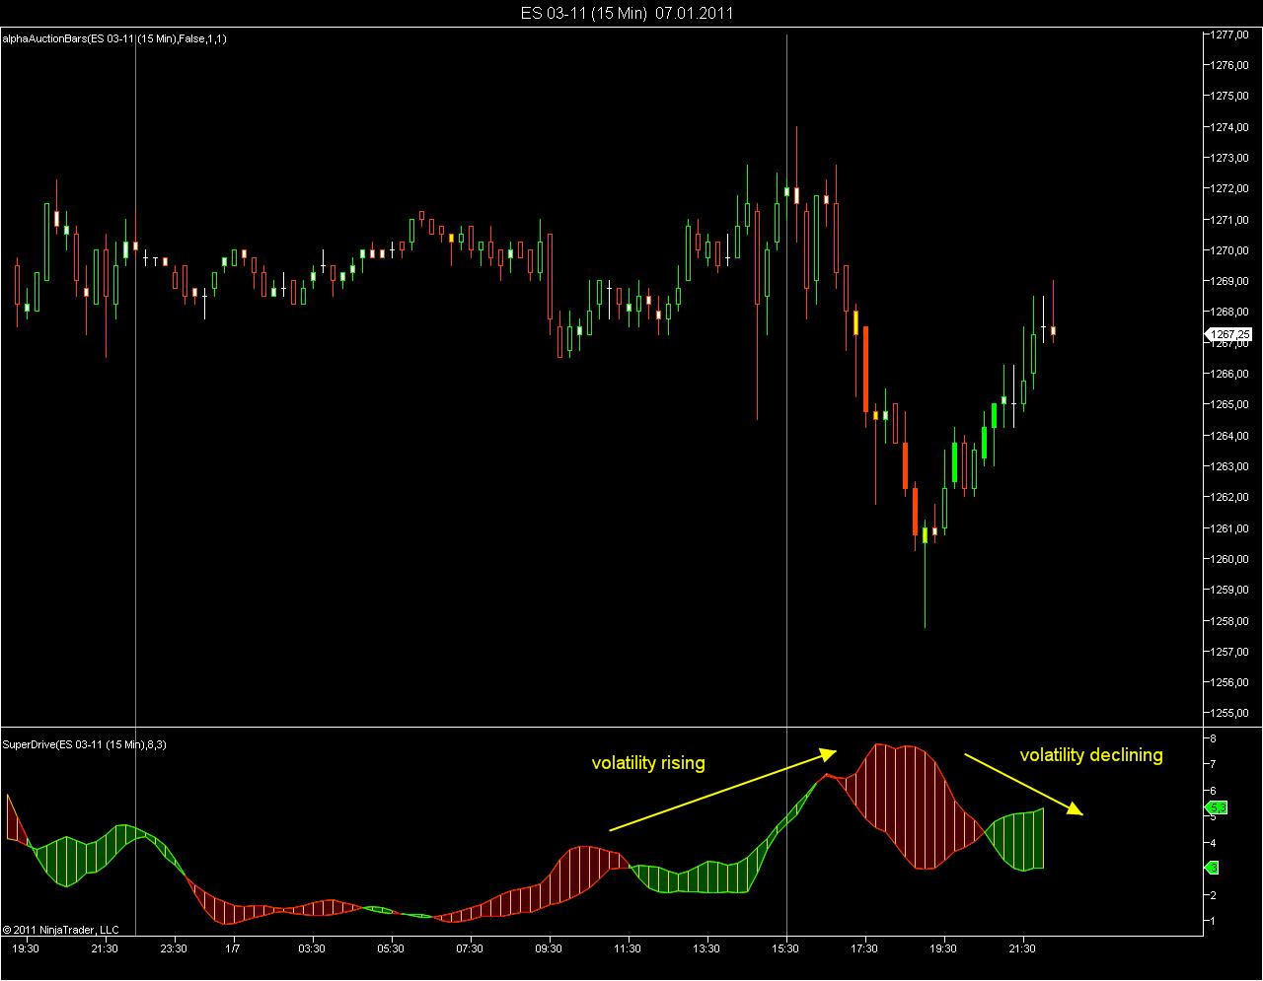Click the 17:30 time axis label

point(864,948)
